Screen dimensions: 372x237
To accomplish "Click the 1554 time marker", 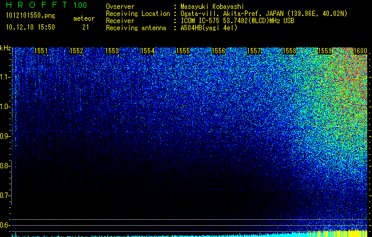I will tap(148, 51).
